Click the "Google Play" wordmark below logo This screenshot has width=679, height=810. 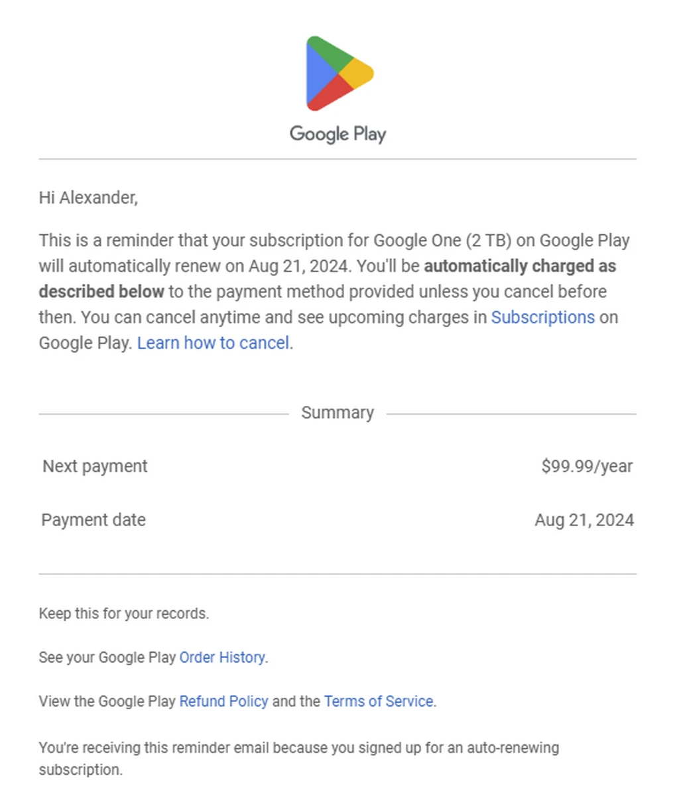[x=338, y=134]
